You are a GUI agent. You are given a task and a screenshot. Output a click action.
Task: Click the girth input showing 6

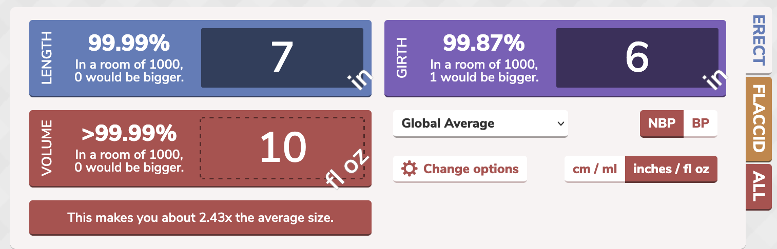[x=637, y=57]
